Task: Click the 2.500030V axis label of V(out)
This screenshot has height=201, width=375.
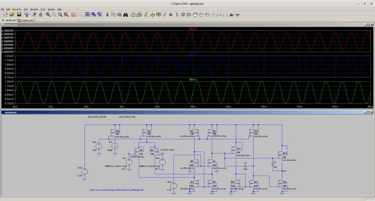Action: [7, 30]
